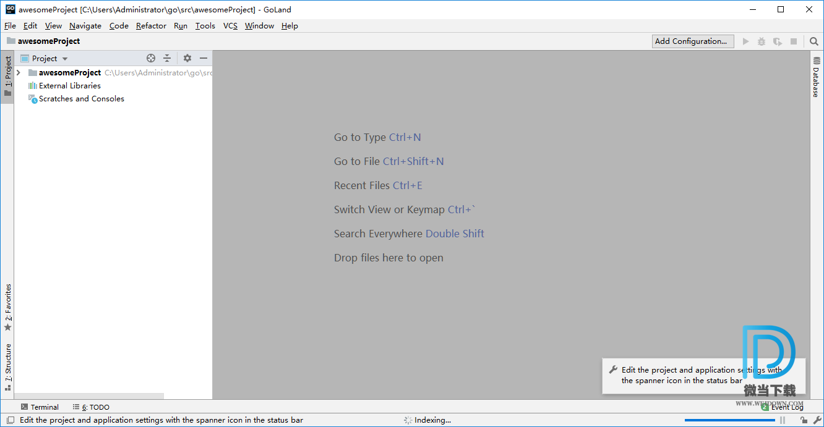The image size is (824, 427).
Task: Click the Add Configuration button
Action: (693, 41)
